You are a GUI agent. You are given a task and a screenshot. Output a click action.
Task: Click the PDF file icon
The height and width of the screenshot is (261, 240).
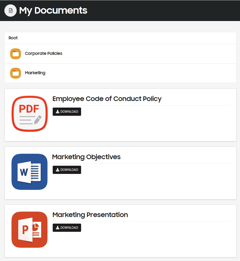30,114
